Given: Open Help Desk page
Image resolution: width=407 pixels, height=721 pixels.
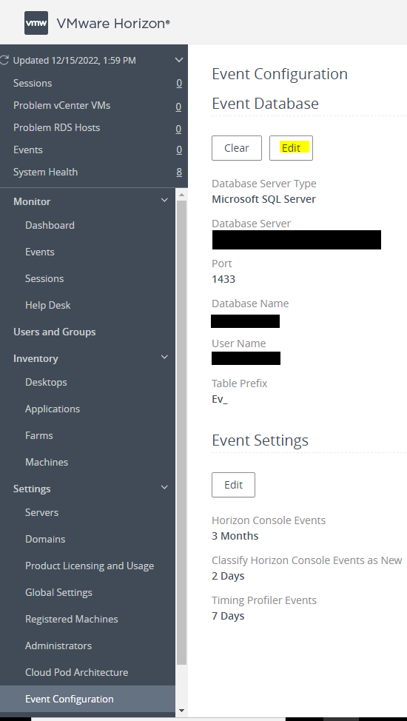Looking at the screenshot, I should point(48,305).
